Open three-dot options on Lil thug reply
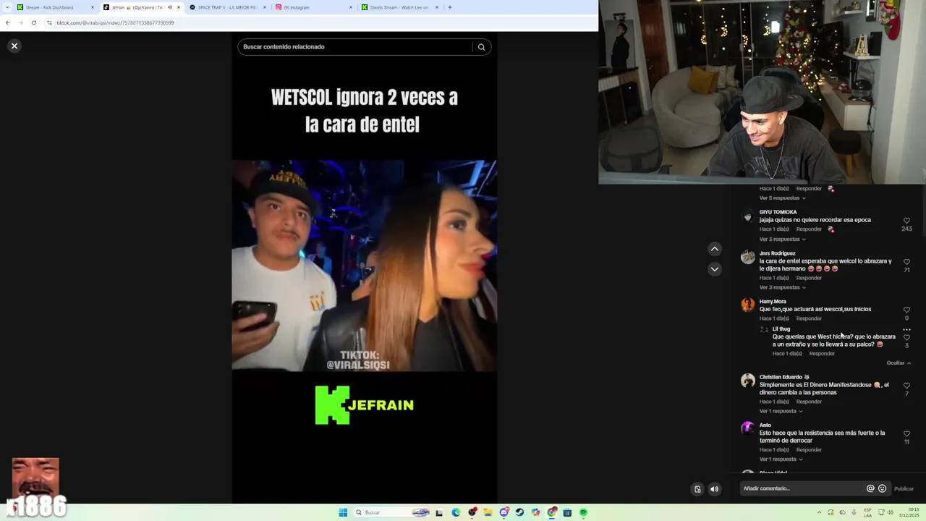 tap(906, 329)
